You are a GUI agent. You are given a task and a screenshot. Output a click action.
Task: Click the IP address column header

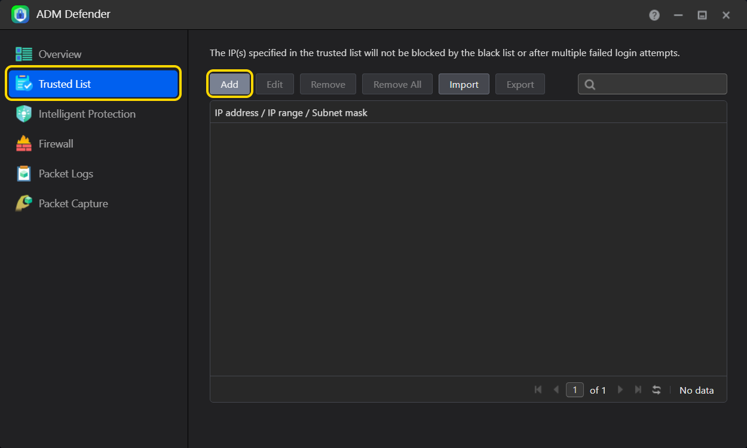pyautogui.click(x=291, y=113)
